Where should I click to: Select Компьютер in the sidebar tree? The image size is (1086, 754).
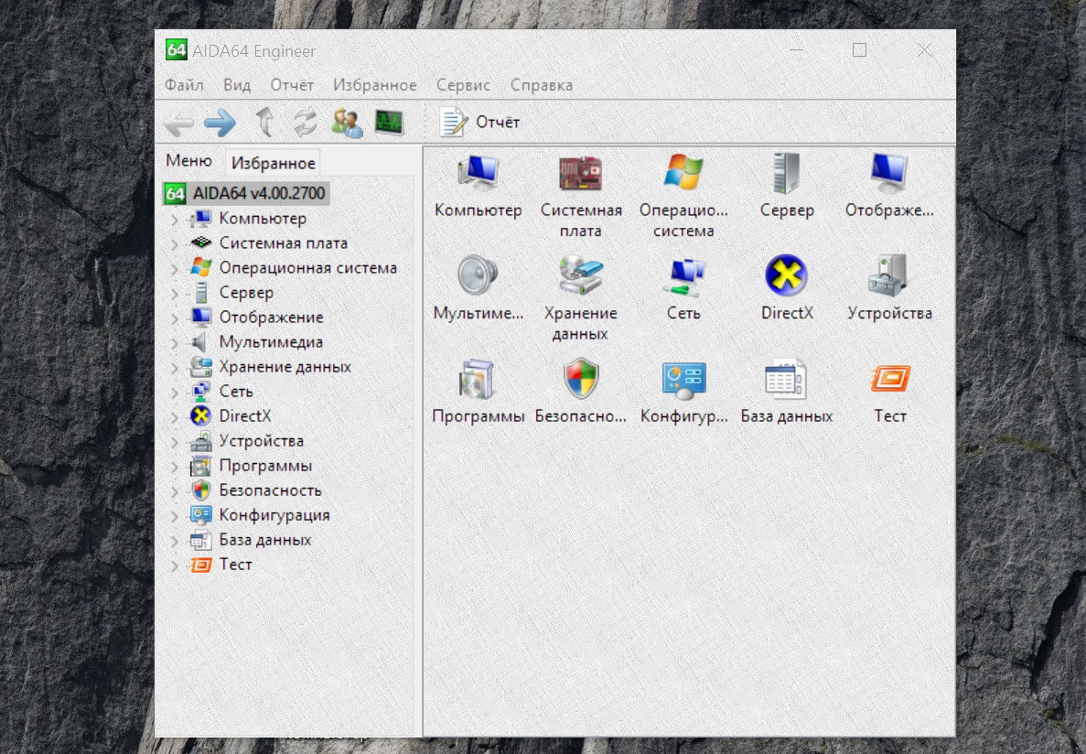263,219
